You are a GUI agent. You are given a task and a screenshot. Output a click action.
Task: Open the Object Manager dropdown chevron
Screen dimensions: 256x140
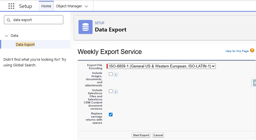coord(86,6)
